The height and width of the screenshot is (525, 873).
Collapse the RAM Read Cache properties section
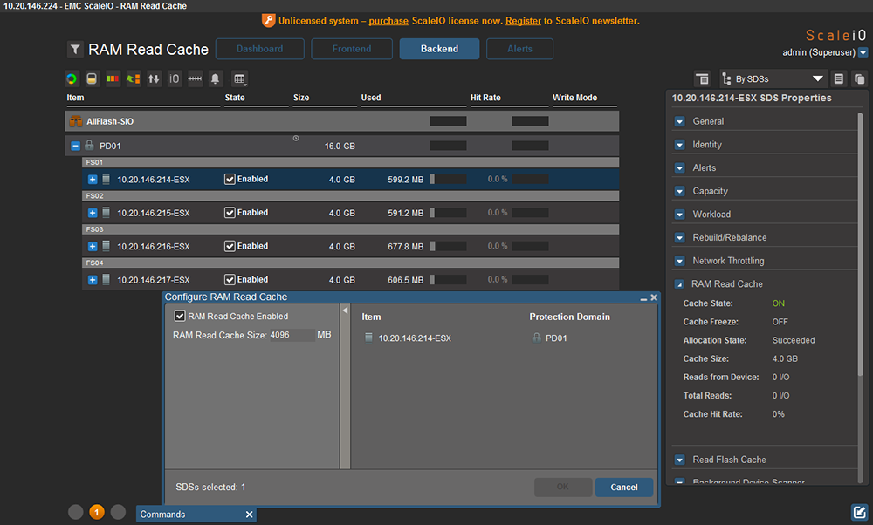coord(679,284)
